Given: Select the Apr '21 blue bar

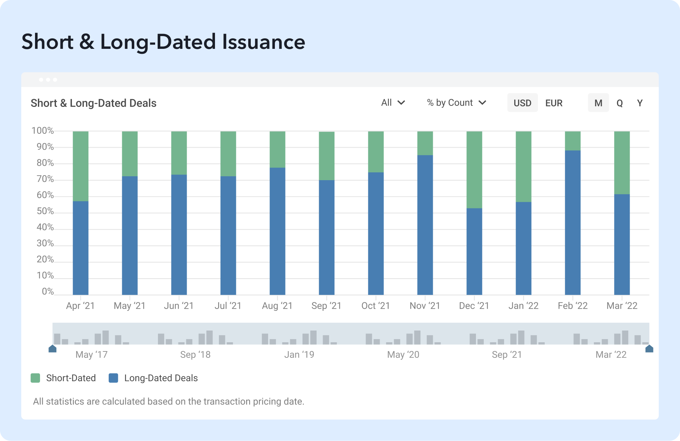Looking at the screenshot, I should pos(80,248).
